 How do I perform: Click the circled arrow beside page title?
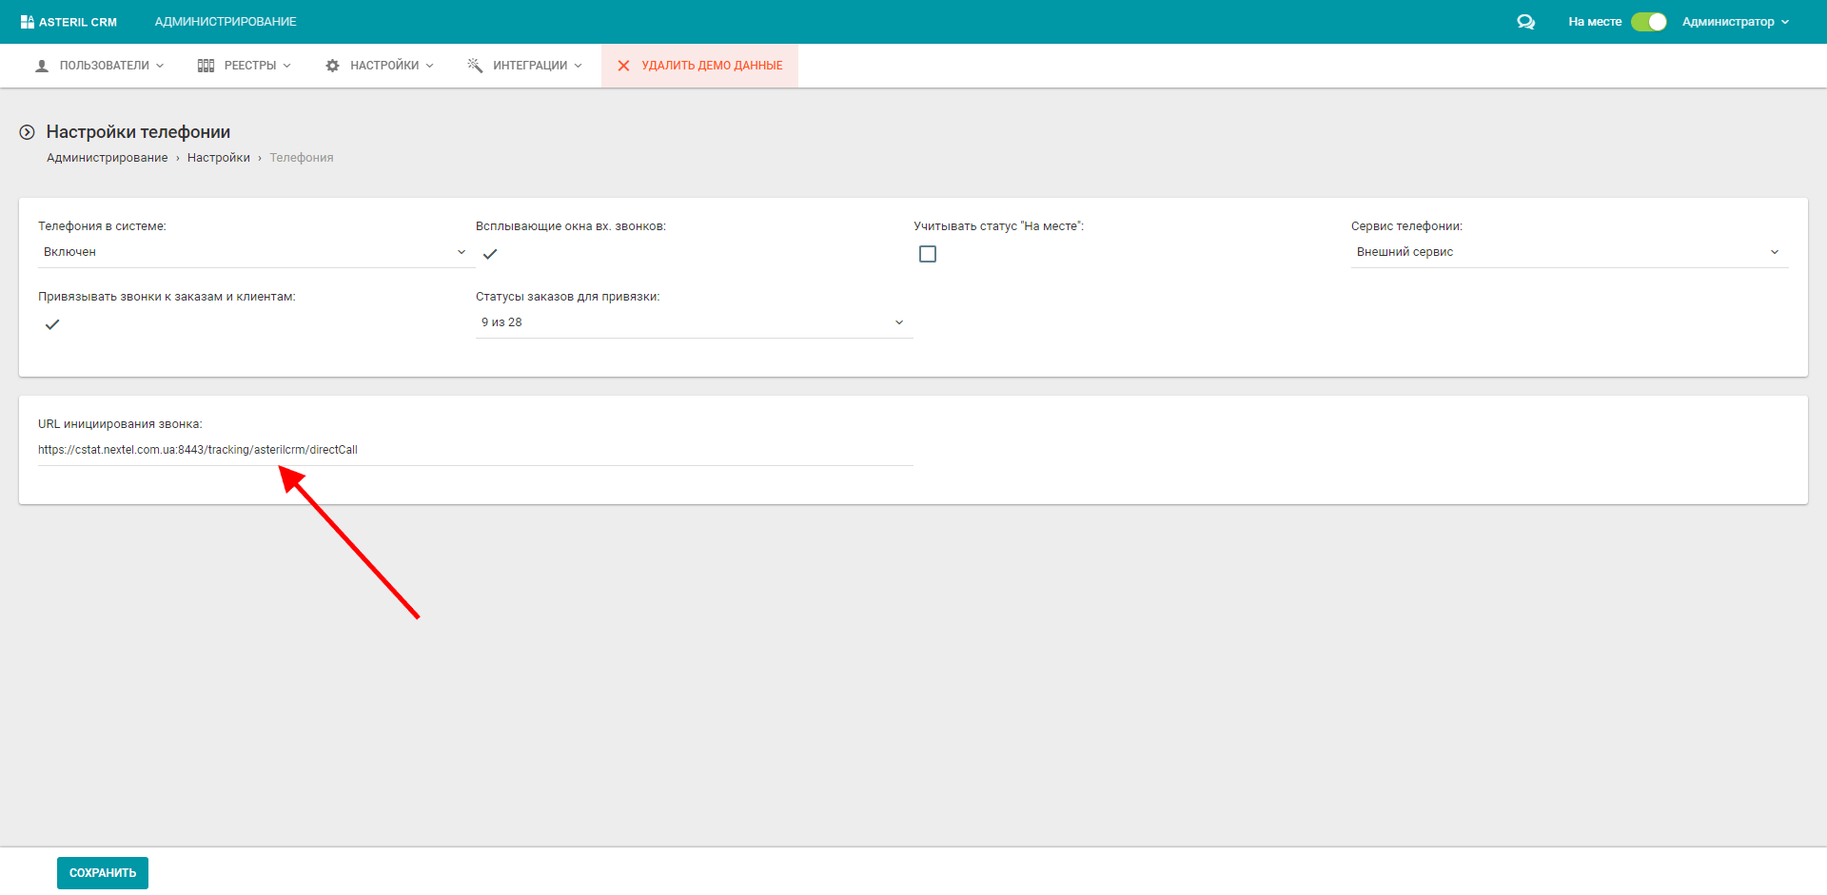[x=28, y=132]
